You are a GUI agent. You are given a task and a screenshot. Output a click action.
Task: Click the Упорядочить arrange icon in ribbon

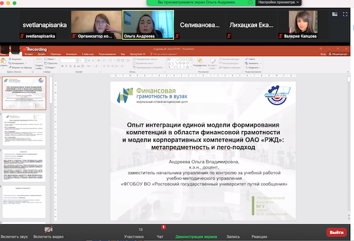pos(200,62)
